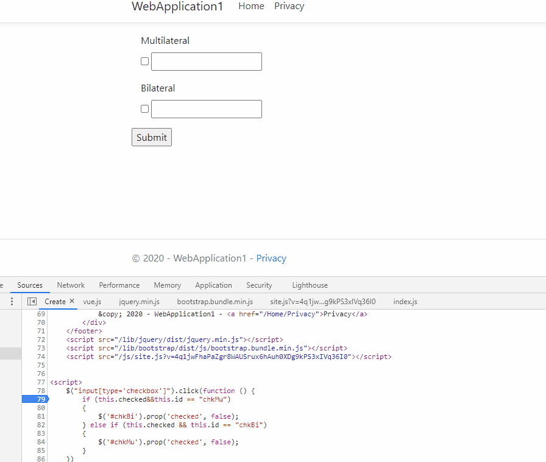Click the WebApplication1 brand link

pyautogui.click(x=177, y=7)
